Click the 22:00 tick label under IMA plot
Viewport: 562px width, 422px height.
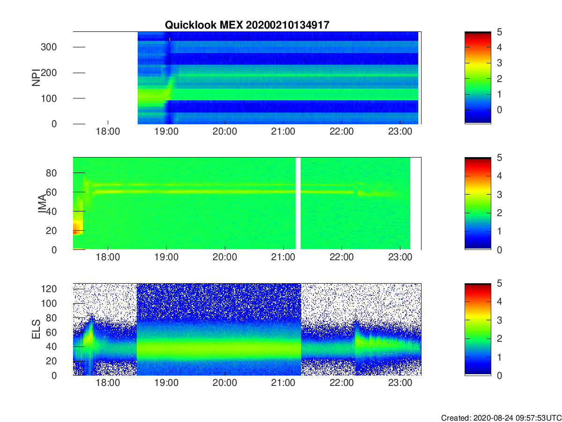point(341,258)
